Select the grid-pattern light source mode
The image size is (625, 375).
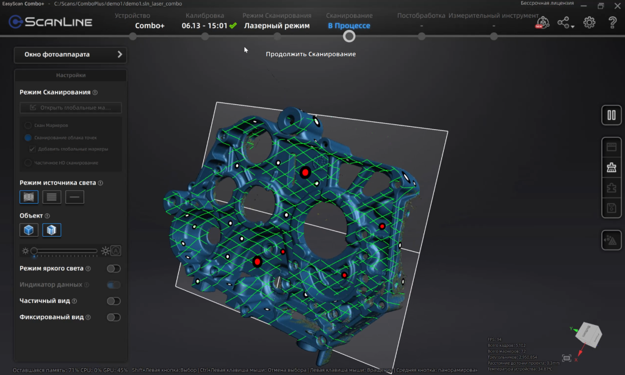coord(29,197)
